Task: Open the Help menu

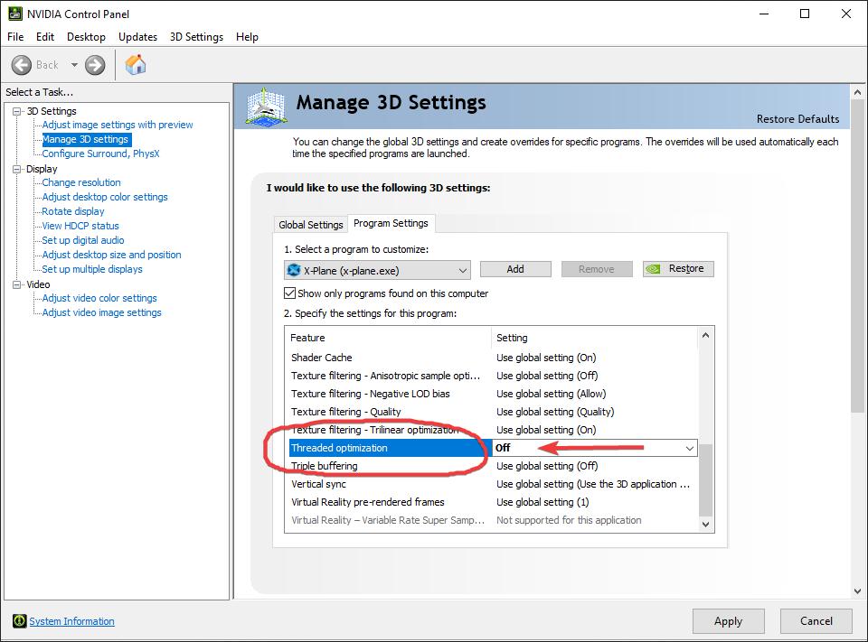Action: pos(247,37)
